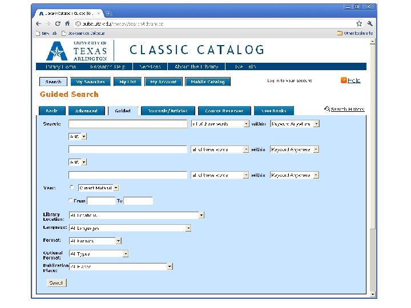Open Optional Format All Types dropdown
The image size is (411, 308).
99,254
